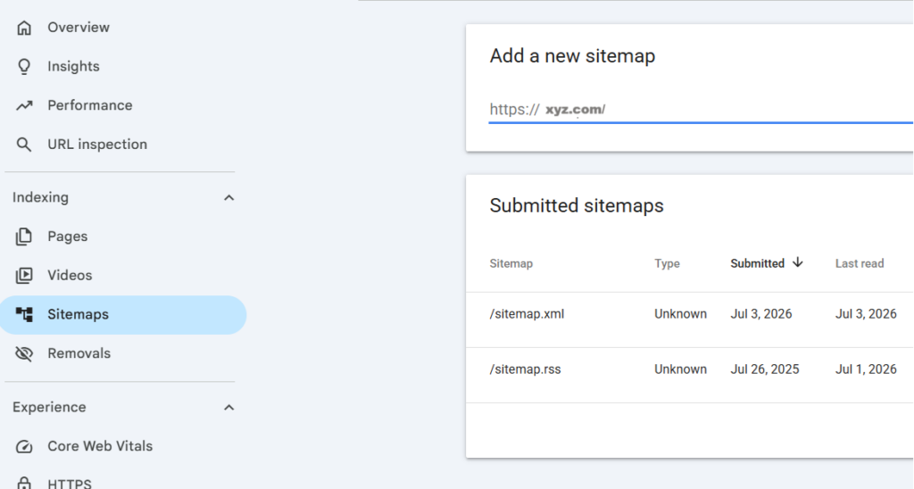Viewport: 914px width, 489px height.
Task: Select Pages under Indexing
Action: point(68,236)
